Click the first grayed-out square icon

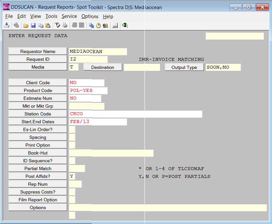click(x=74, y=25)
